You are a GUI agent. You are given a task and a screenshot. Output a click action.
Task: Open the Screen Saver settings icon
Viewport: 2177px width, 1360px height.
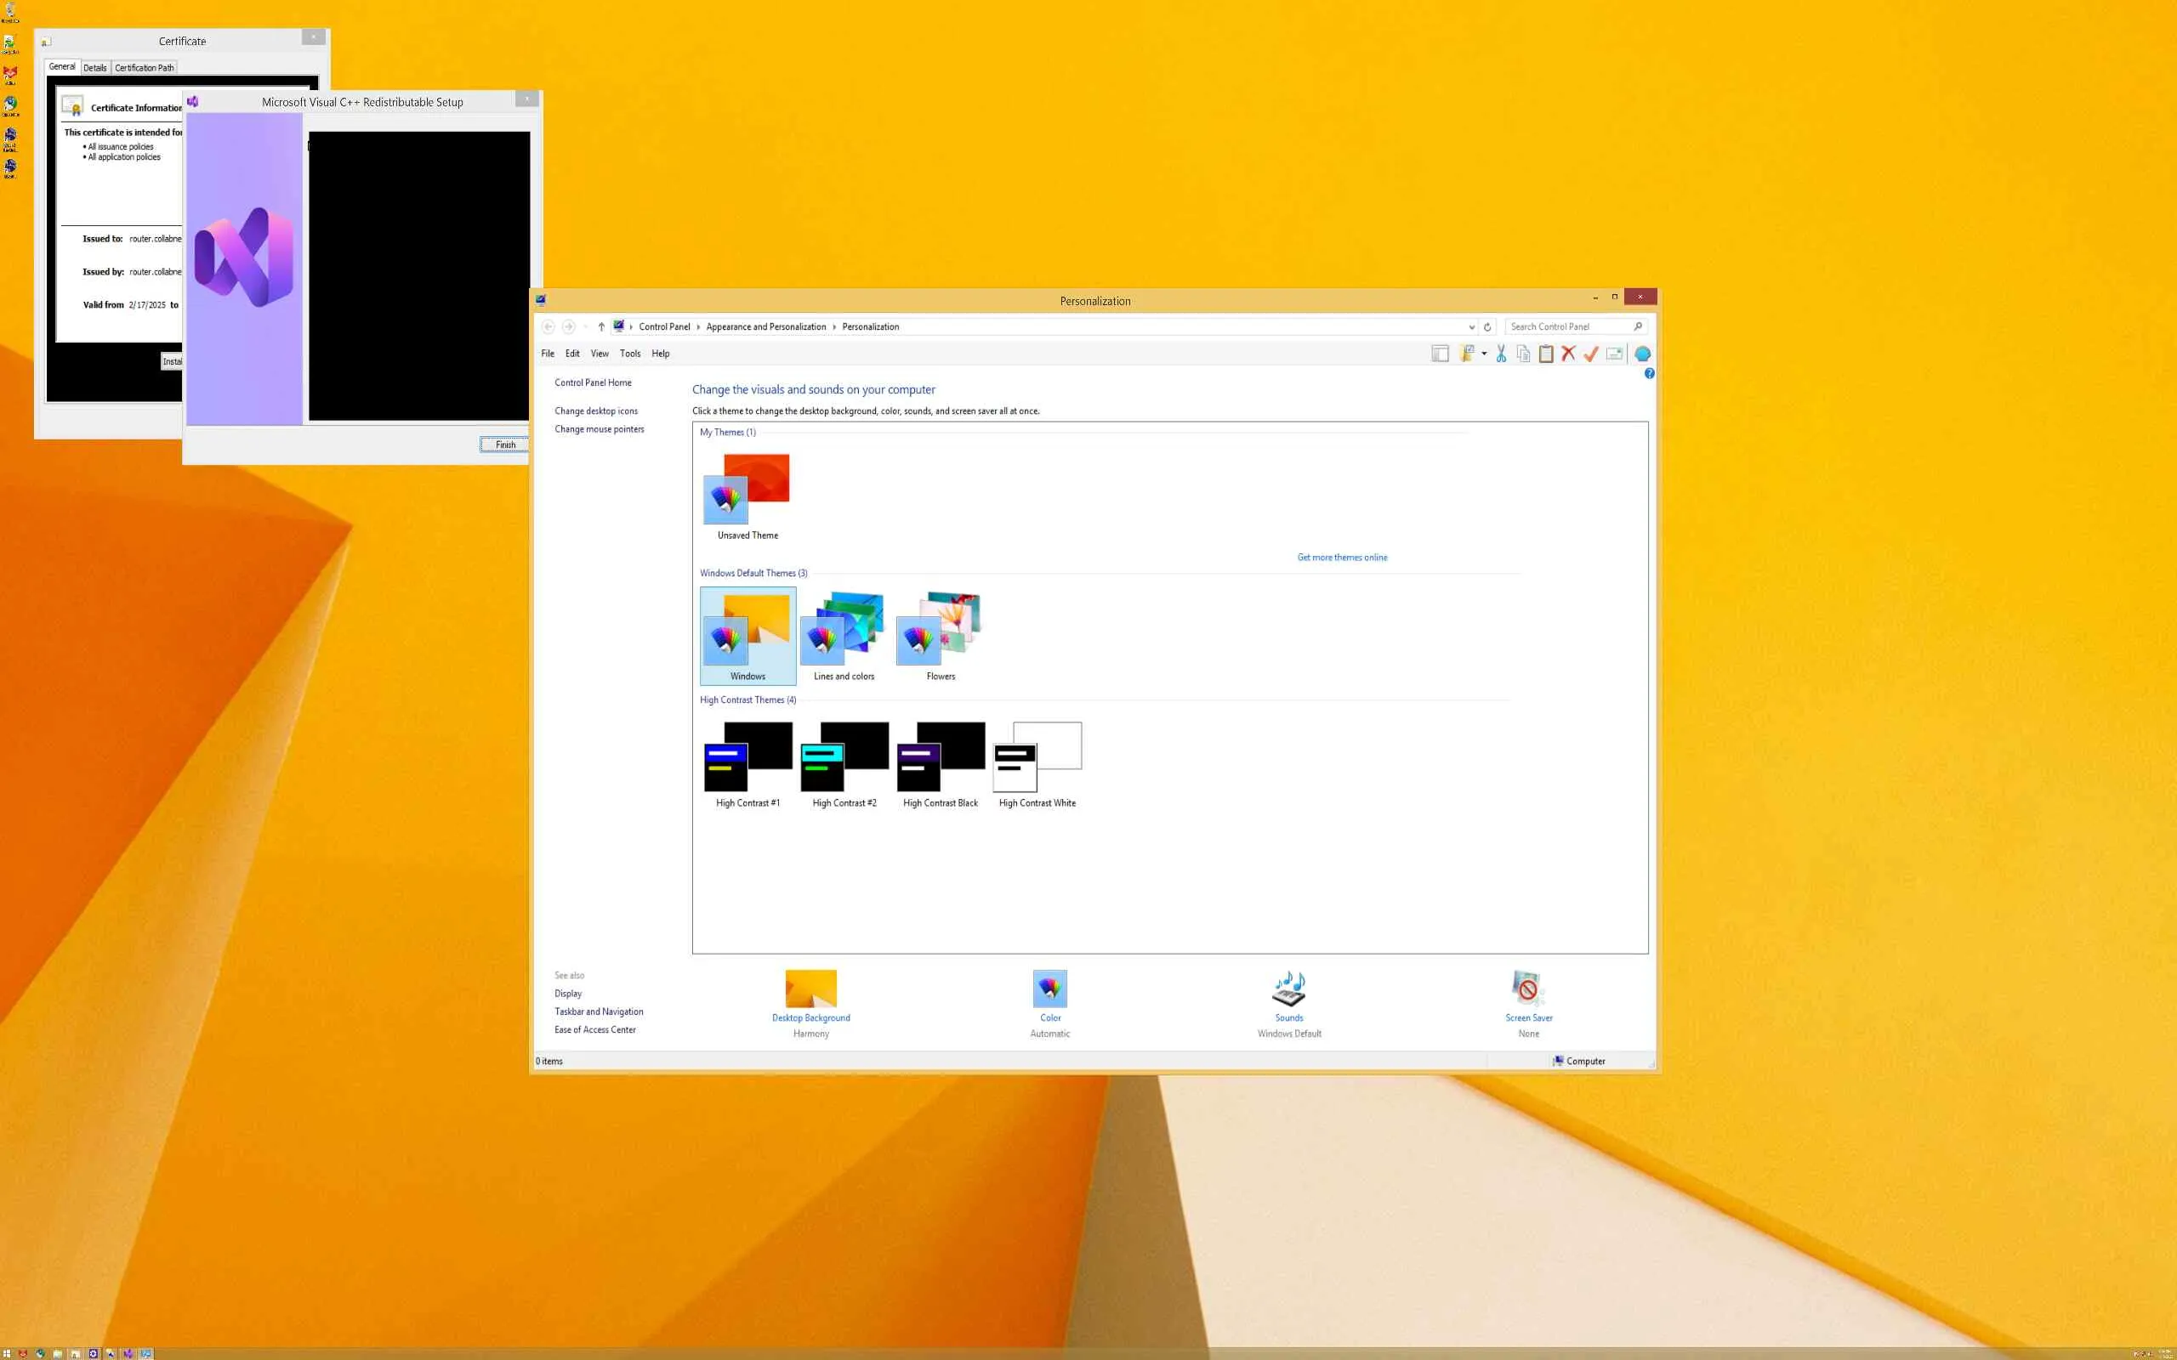point(1527,989)
